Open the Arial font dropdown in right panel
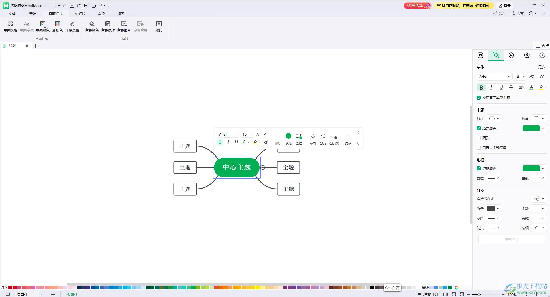Viewport: 550px width, 297px height. click(494, 77)
